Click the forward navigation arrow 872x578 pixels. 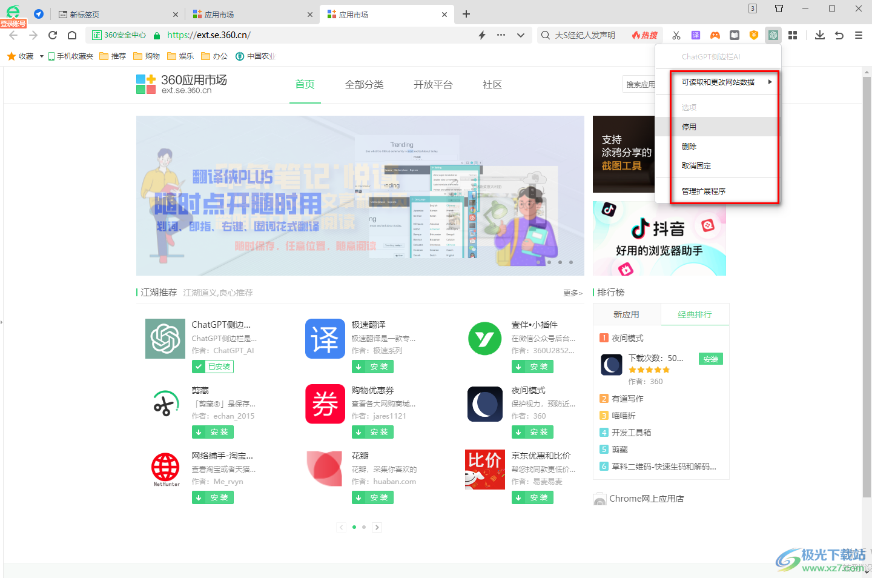point(33,35)
